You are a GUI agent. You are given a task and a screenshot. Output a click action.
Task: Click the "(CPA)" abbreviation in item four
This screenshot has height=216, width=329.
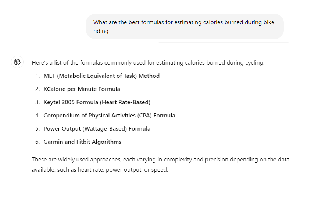click(x=144, y=115)
